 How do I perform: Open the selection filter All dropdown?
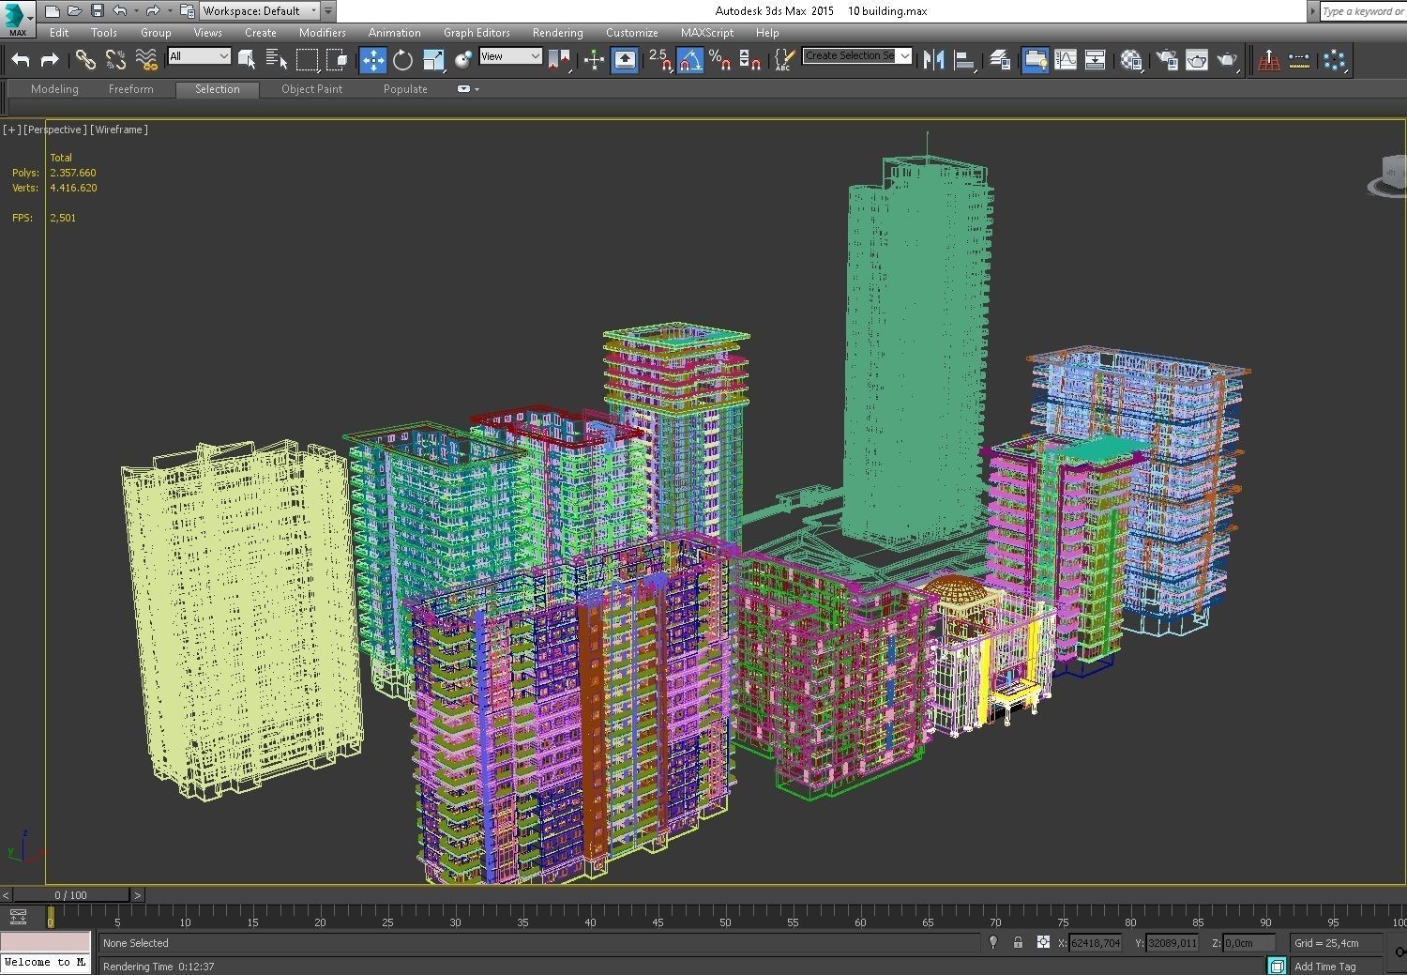pyautogui.click(x=199, y=56)
